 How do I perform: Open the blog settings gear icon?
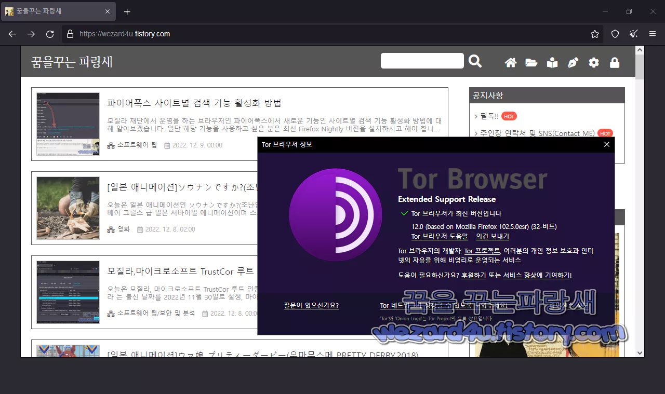pos(594,63)
